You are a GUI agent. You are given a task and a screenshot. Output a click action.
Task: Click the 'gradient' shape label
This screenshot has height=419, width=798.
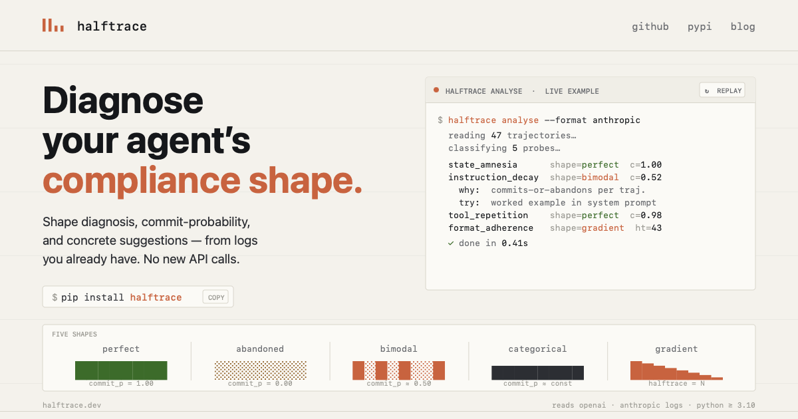tap(676, 349)
